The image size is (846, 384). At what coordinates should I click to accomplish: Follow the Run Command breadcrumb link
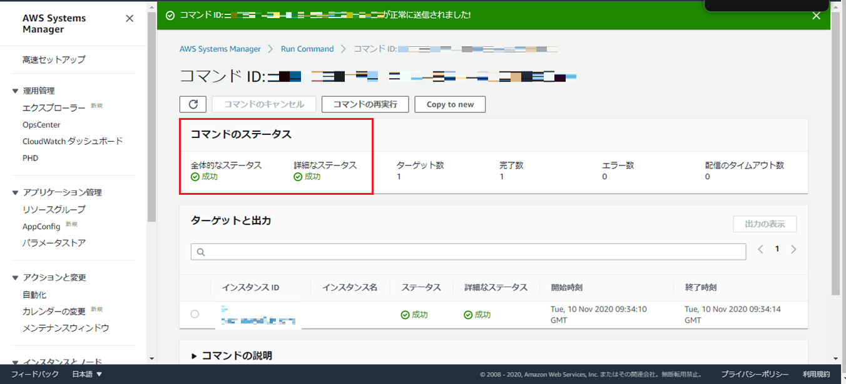[307, 49]
